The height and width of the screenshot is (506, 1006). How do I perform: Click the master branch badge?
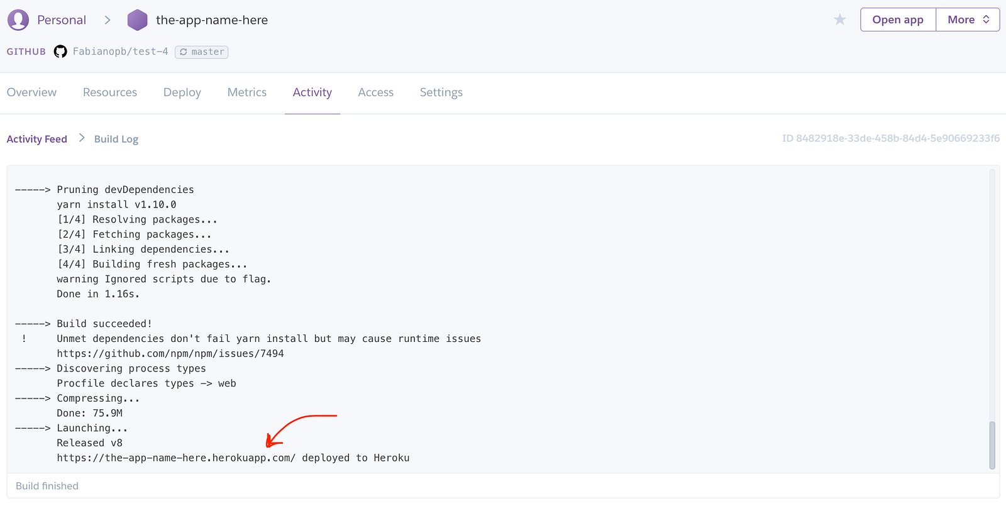(x=201, y=52)
